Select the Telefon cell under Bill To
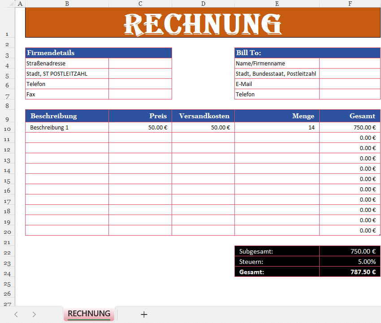The width and height of the screenshot is (381, 323). point(277,94)
